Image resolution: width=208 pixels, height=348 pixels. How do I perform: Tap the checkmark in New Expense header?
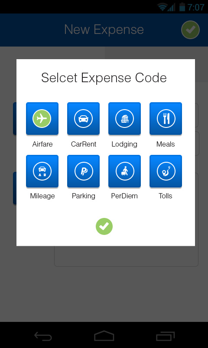tap(190, 30)
